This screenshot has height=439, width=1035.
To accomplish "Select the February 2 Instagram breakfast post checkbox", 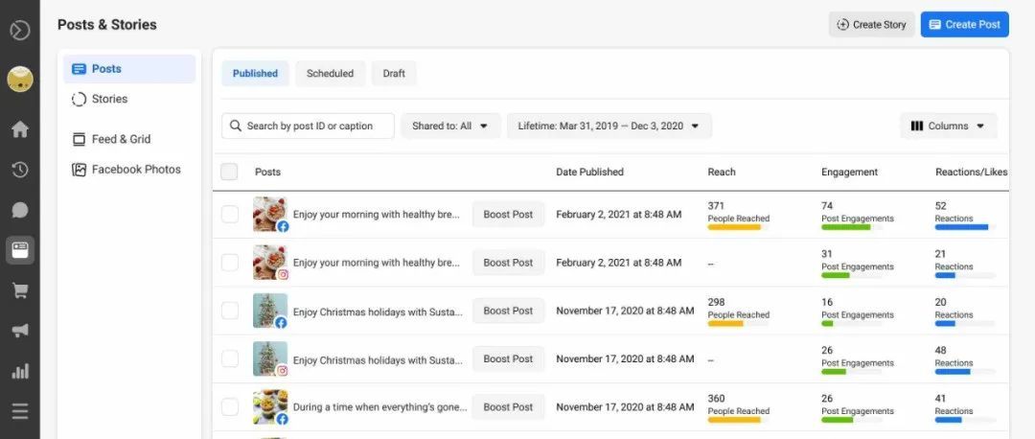I will point(229,263).
